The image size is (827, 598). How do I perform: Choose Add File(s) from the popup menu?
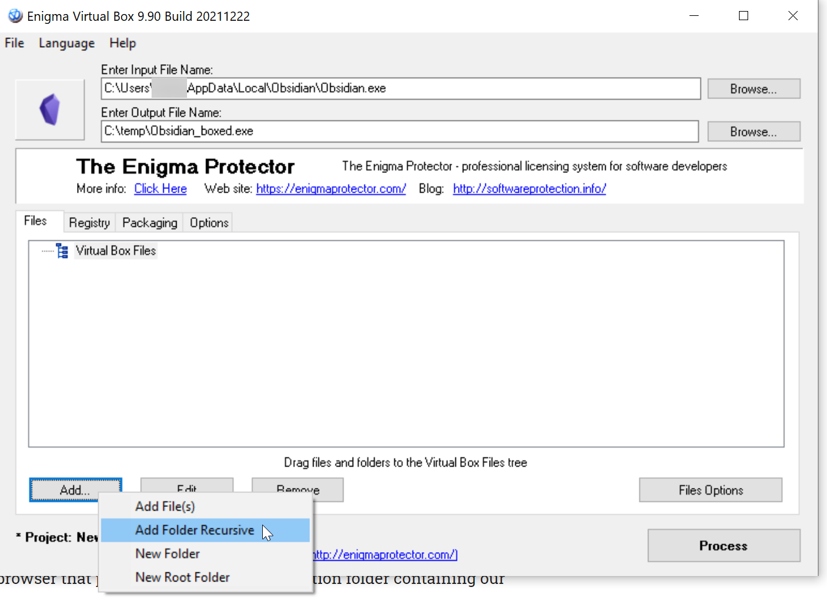(x=206, y=506)
